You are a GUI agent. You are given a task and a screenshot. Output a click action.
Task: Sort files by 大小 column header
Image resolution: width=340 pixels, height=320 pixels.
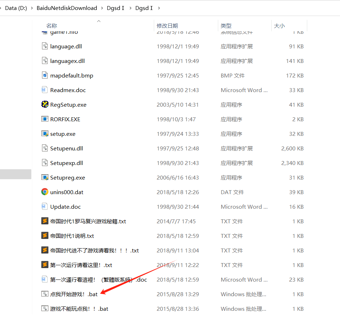(279, 26)
